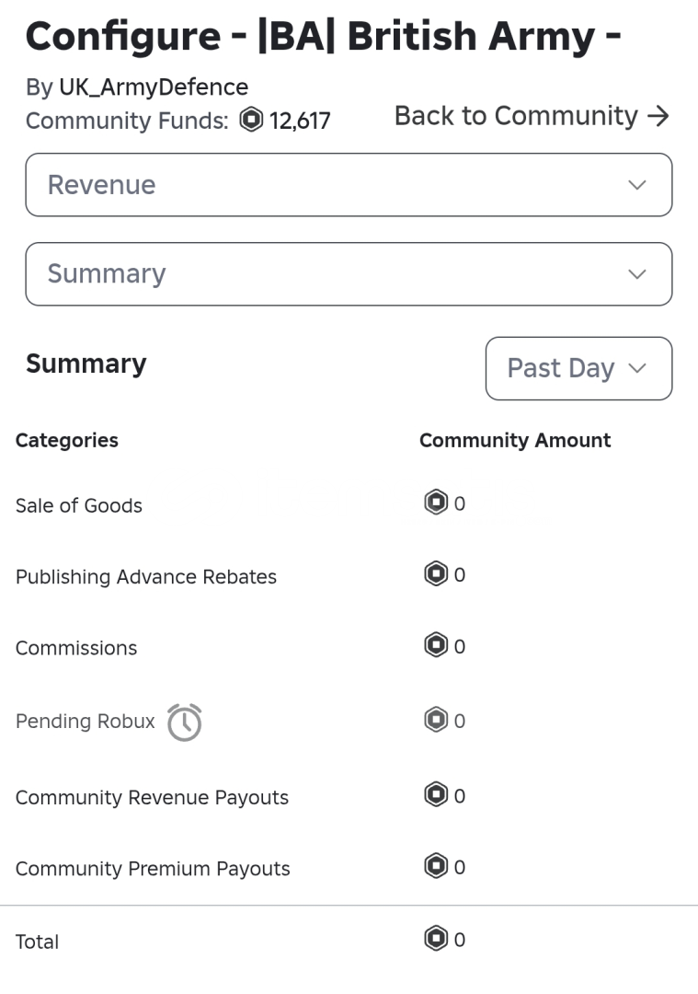Click the Commissions category label
Screen dimensions: 698x994
(76, 648)
